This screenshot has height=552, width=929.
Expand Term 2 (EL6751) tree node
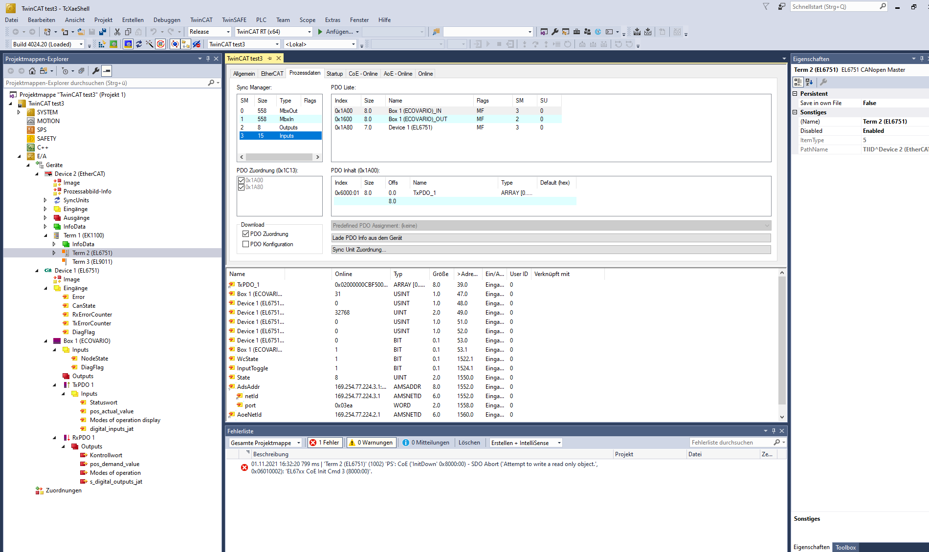(x=54, y=253)
